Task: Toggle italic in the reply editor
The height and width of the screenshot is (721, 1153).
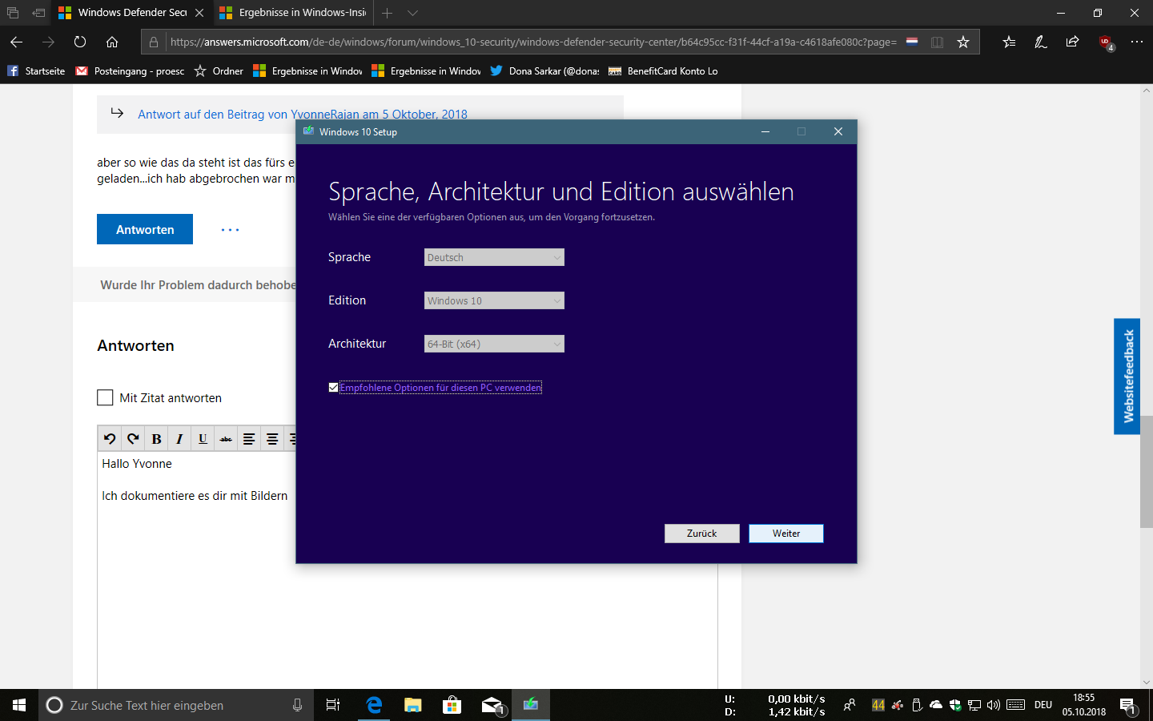Action: coord(179,439)
